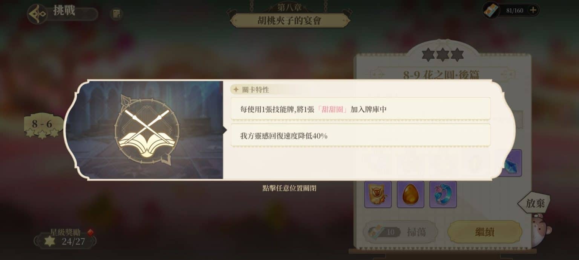Screen dimensions: 579x260
Task: Tap the 我方靈感回復速度降低40% trait row
Action: [360, 135]
